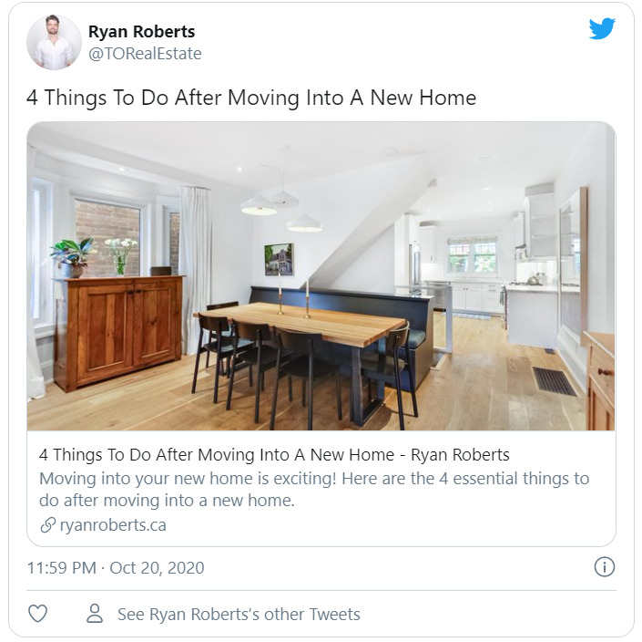Open the tweet info circle icon
The image size is (642, 642).
tap(605, 567)
